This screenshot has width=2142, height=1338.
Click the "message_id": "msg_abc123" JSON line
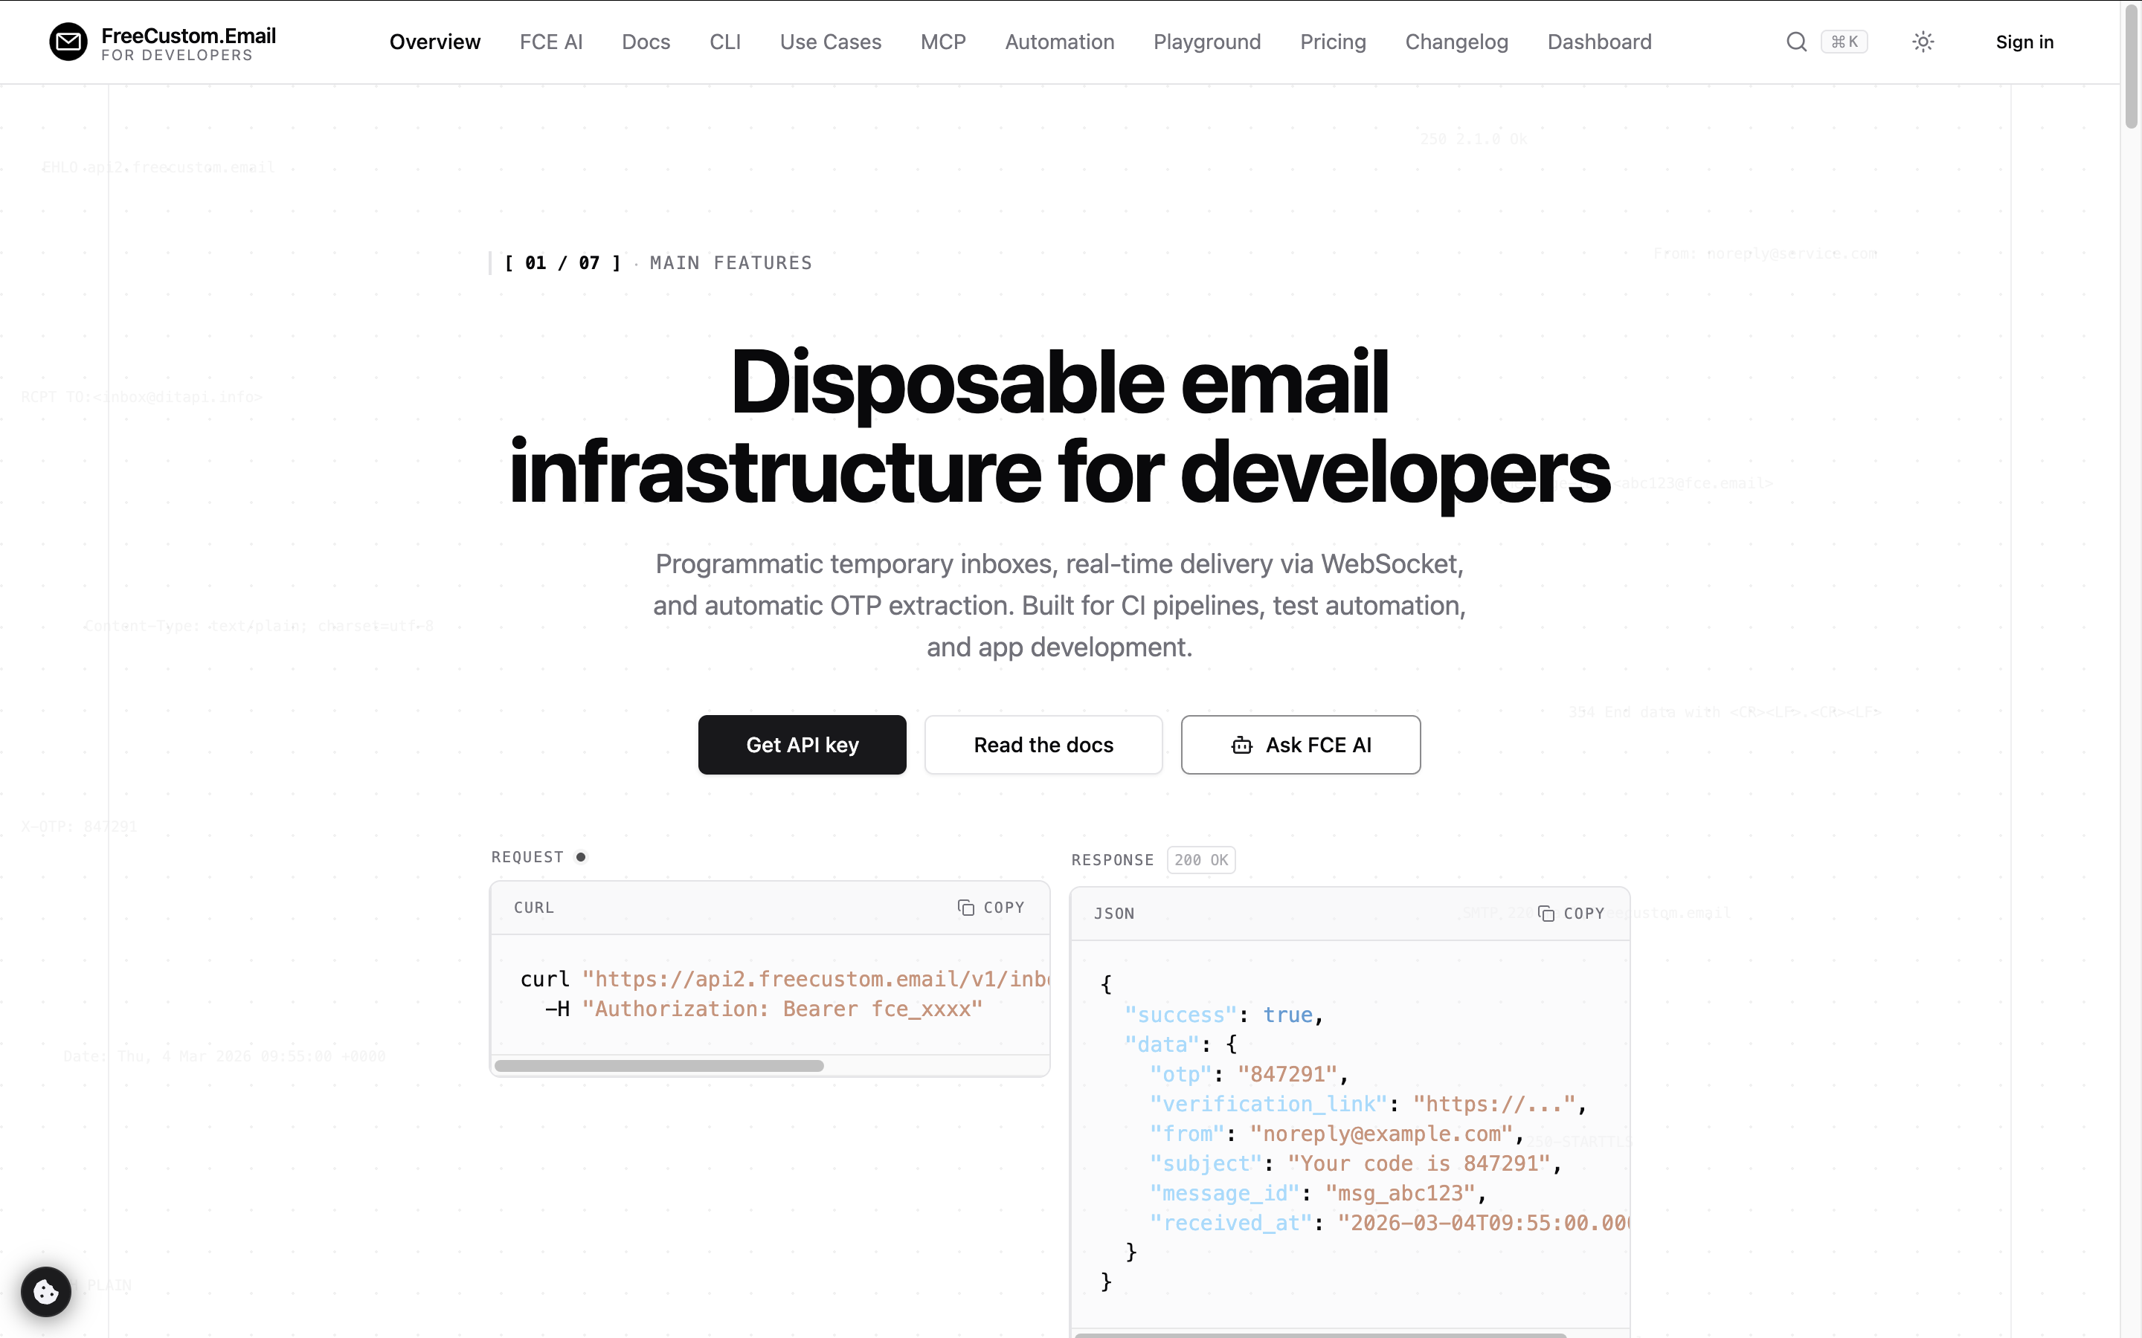pos(1318,1194)
